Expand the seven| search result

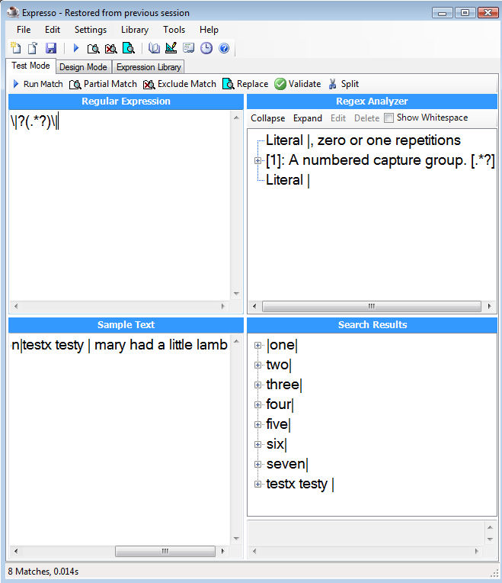click(258, 464)
